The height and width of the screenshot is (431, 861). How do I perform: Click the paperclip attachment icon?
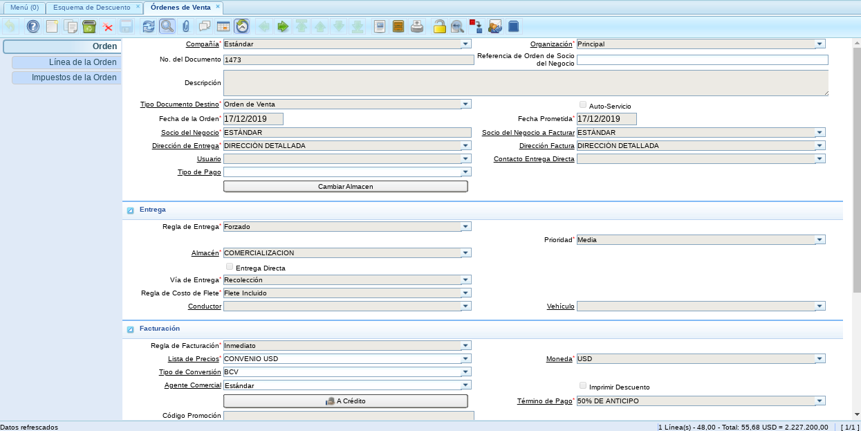[x=185, y=26]
